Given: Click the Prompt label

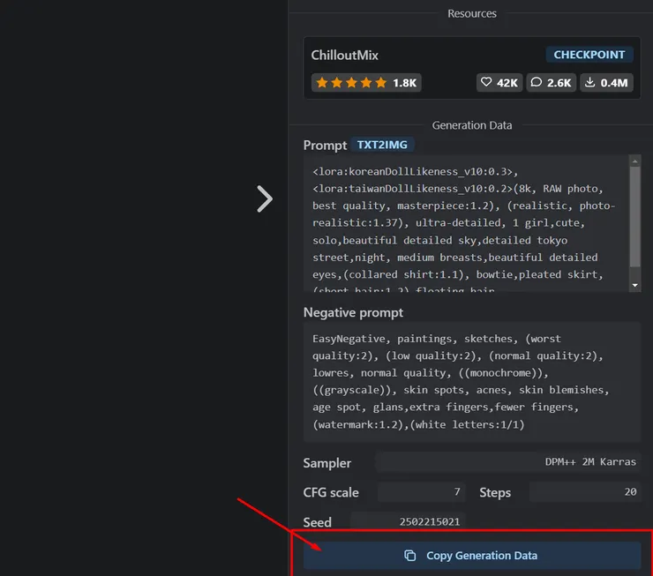Looking at the screenshot, I should [325, 146].
